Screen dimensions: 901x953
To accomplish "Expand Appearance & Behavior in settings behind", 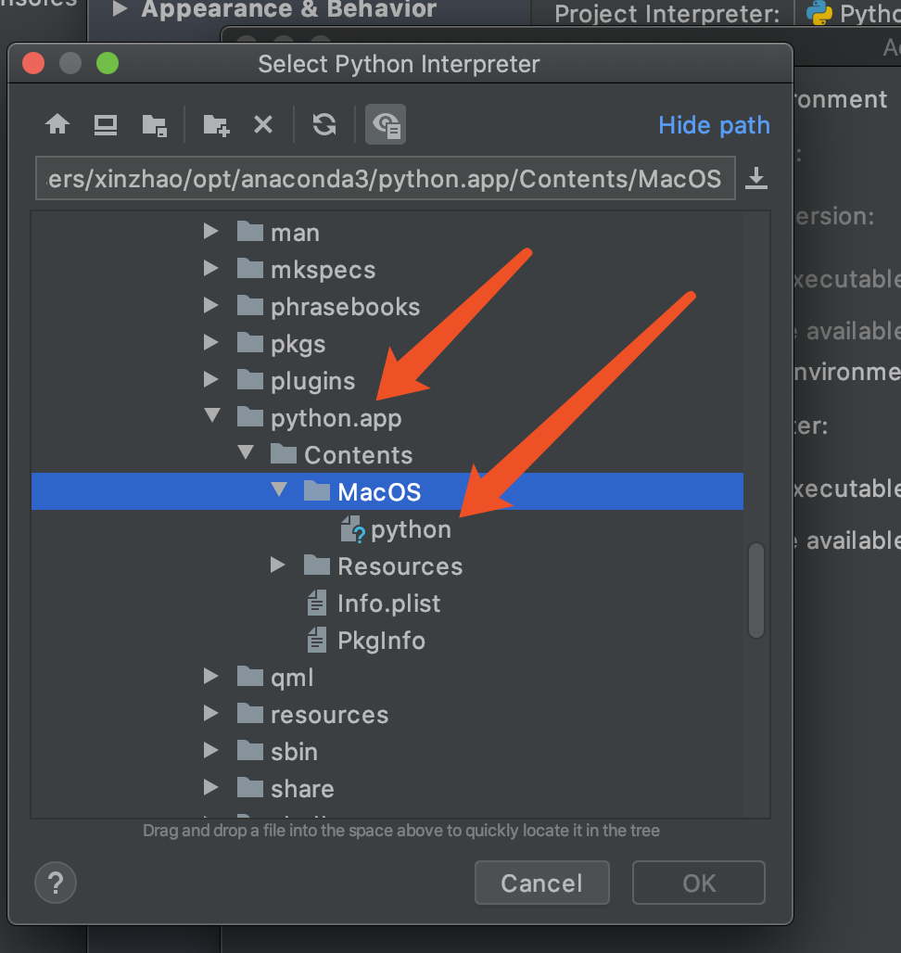I will [x=120, y=8].
